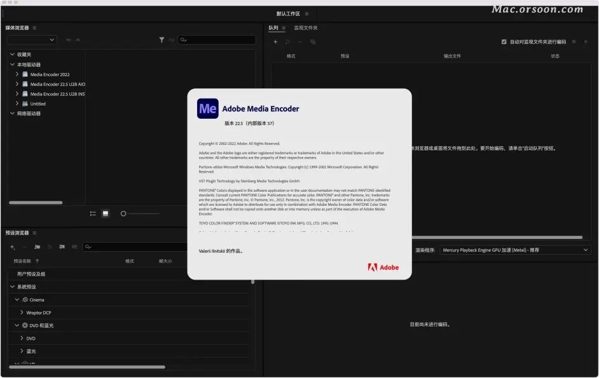Click the Adobe logo in About dialog
599x378 pixels.
(x=383, y=267)
